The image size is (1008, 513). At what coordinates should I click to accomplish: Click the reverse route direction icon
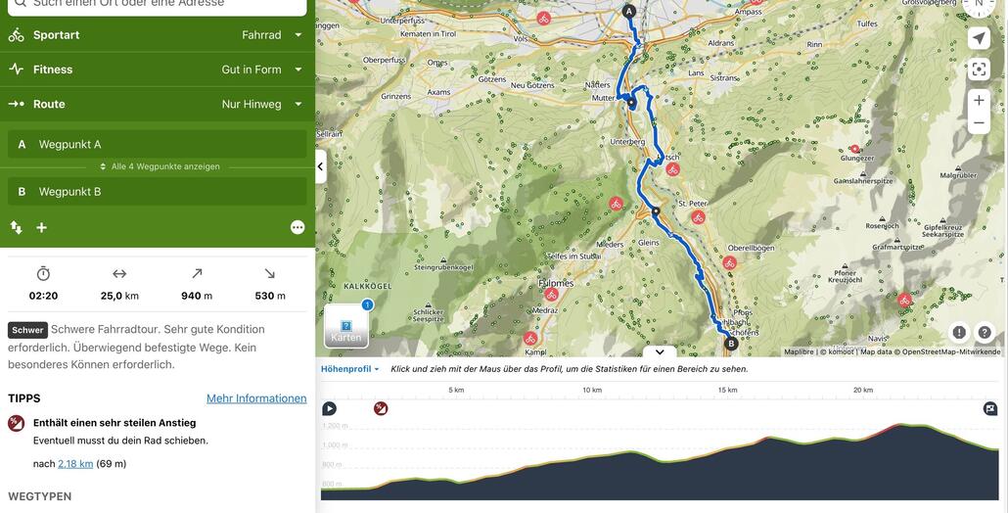tap(17, 227)
